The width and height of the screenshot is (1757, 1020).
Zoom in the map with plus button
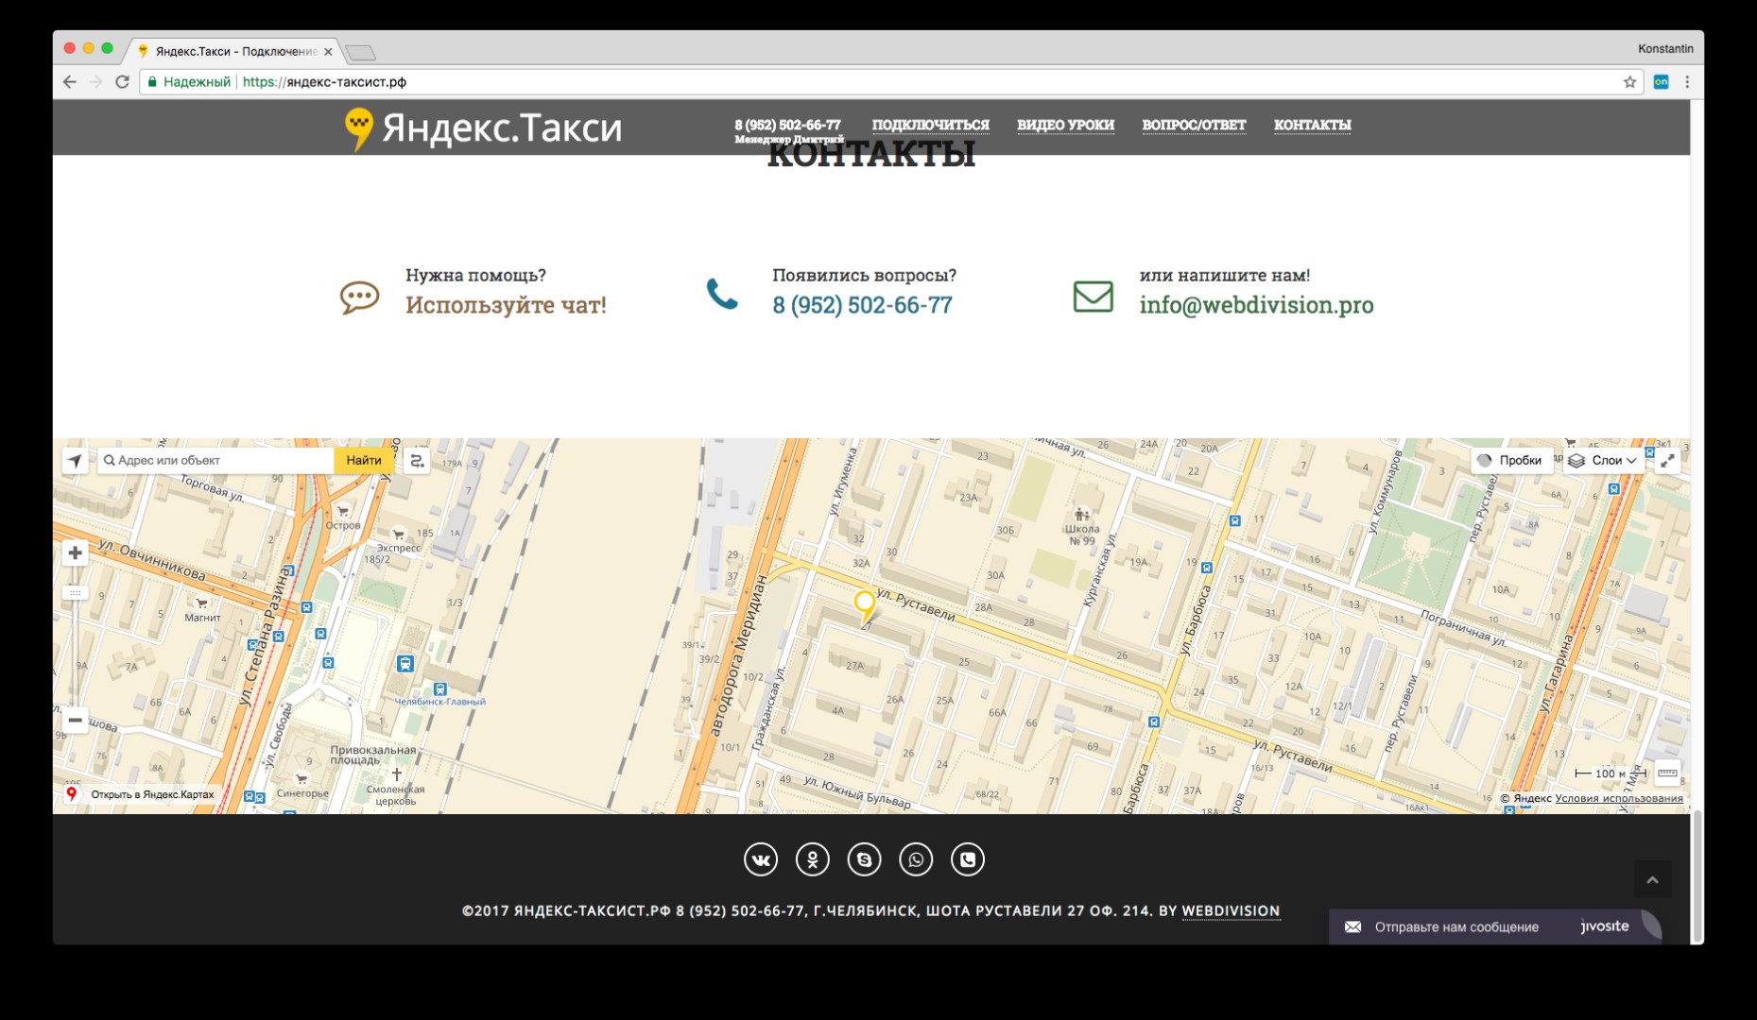click(75, 553)
